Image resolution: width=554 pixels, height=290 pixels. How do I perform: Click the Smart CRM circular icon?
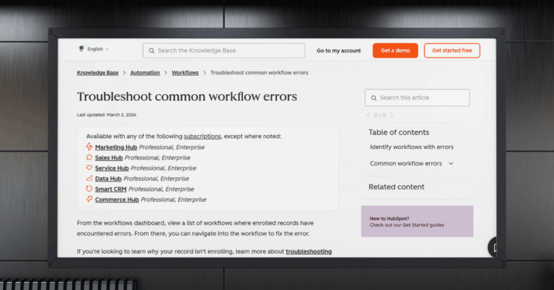[x=89, y=189]
